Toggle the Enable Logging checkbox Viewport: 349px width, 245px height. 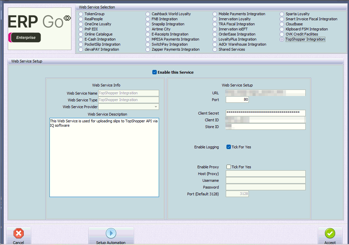point(229,147)
